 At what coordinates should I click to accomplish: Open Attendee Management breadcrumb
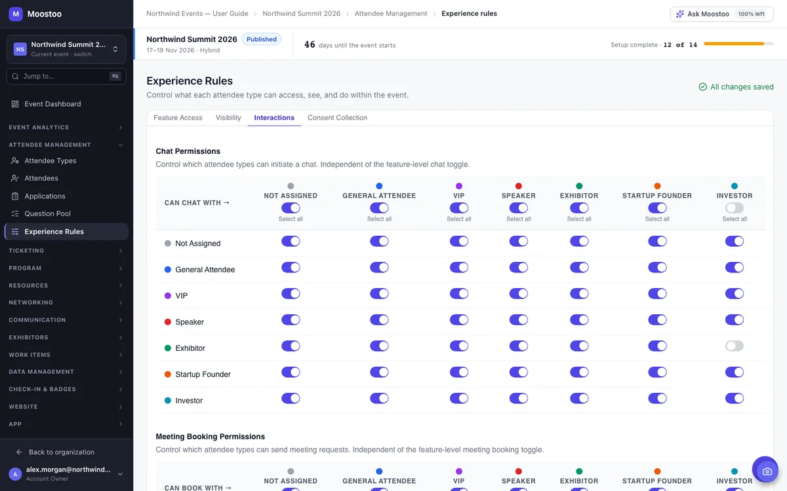point(391,14)
